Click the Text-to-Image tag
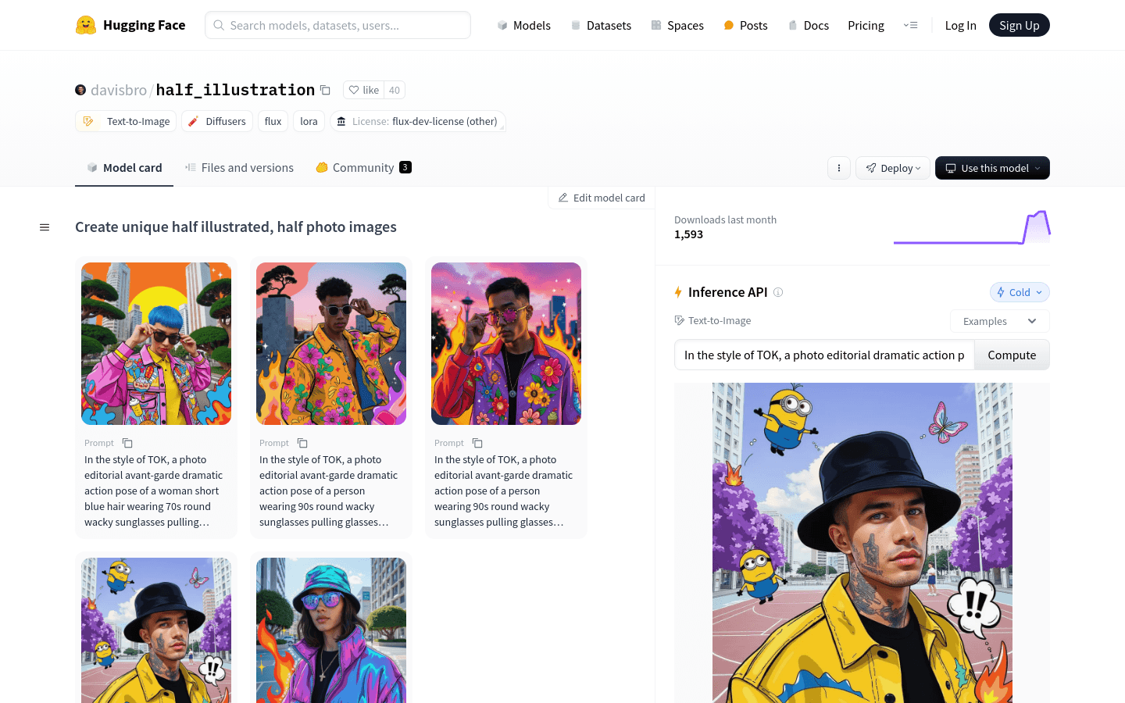Viewport: 1125px width, 703px height. coord(126,121)
